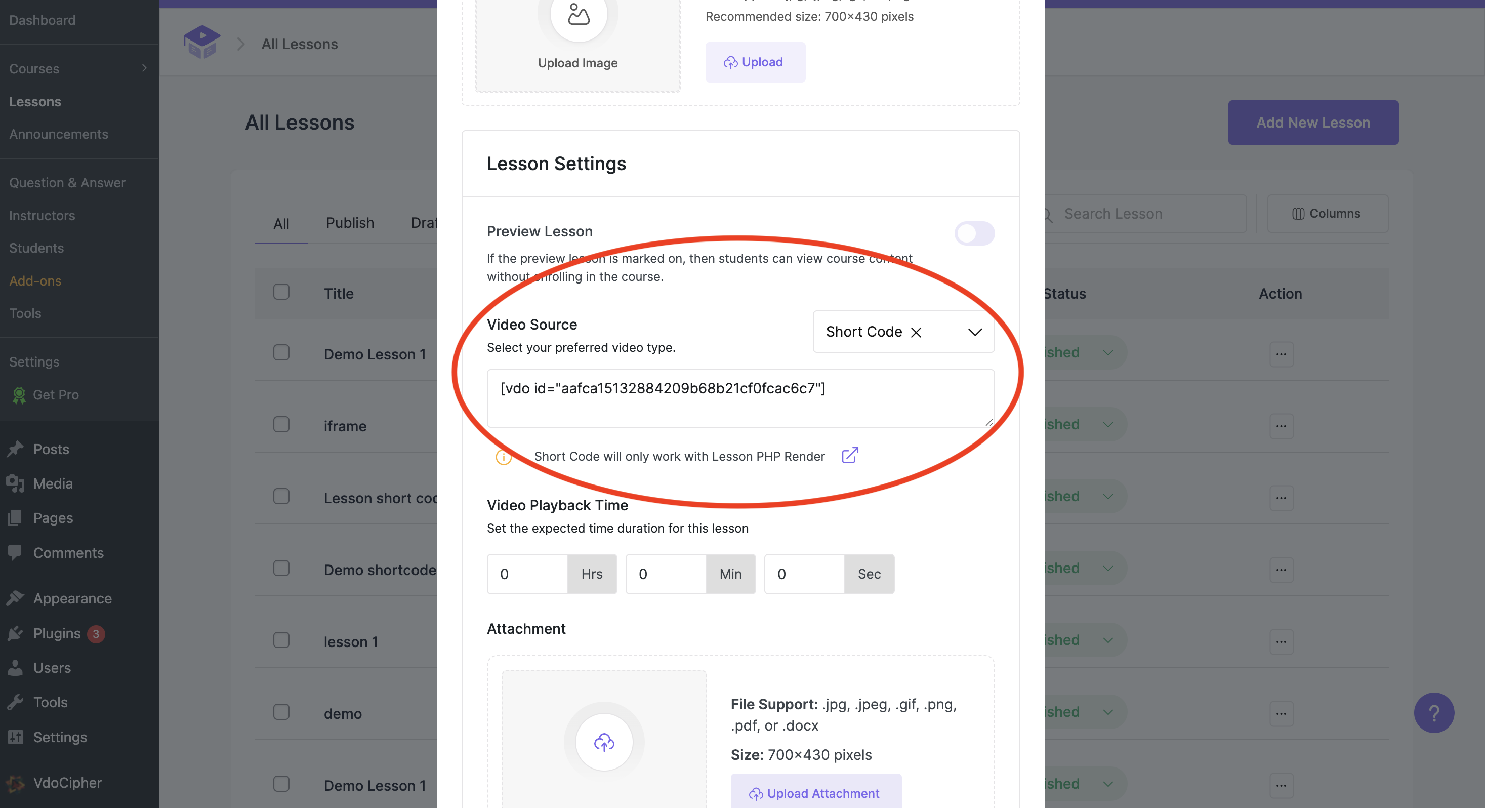Image resolution: width=1485 pixels, height=808 pixels.
Task: Click the Comments sidebar icon
Action: [16, 552]
